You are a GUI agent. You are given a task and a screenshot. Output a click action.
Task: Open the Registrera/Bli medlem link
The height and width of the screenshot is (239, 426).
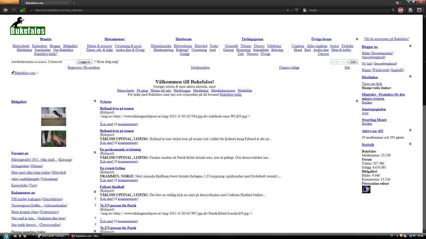84,68
